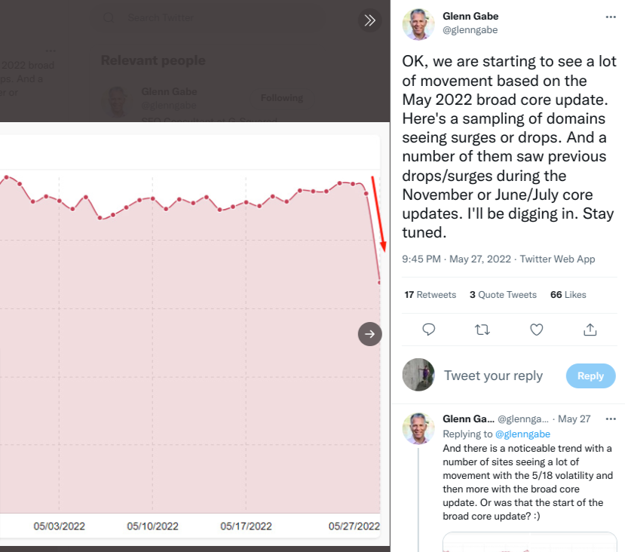
Task: Go to next image with arrow button
Action: 369,334
